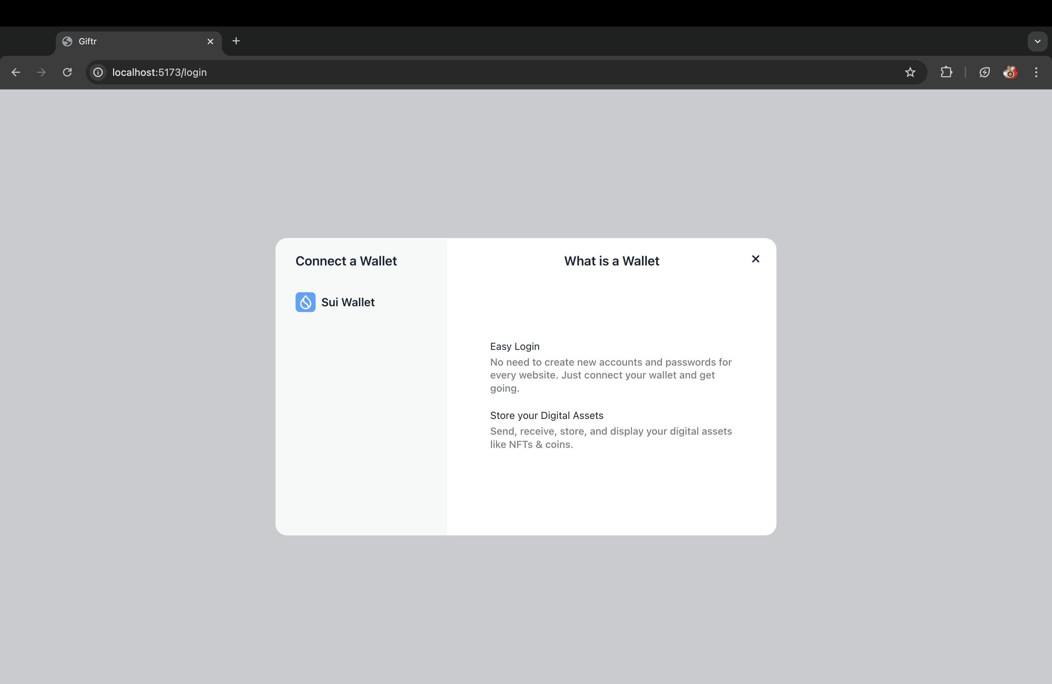This screenshot has height=684, width=1052.
Task: Close the Giftr tab
Action: tap(210, 41)
